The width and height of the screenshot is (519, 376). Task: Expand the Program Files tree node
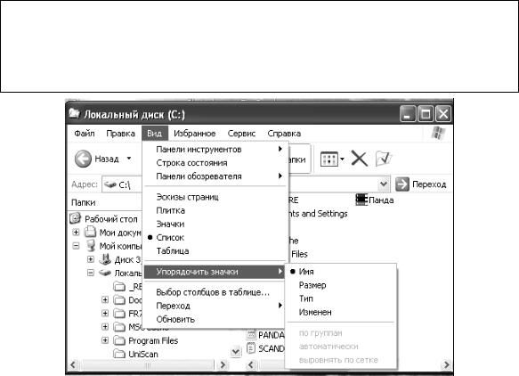click(x=105, y=340)
